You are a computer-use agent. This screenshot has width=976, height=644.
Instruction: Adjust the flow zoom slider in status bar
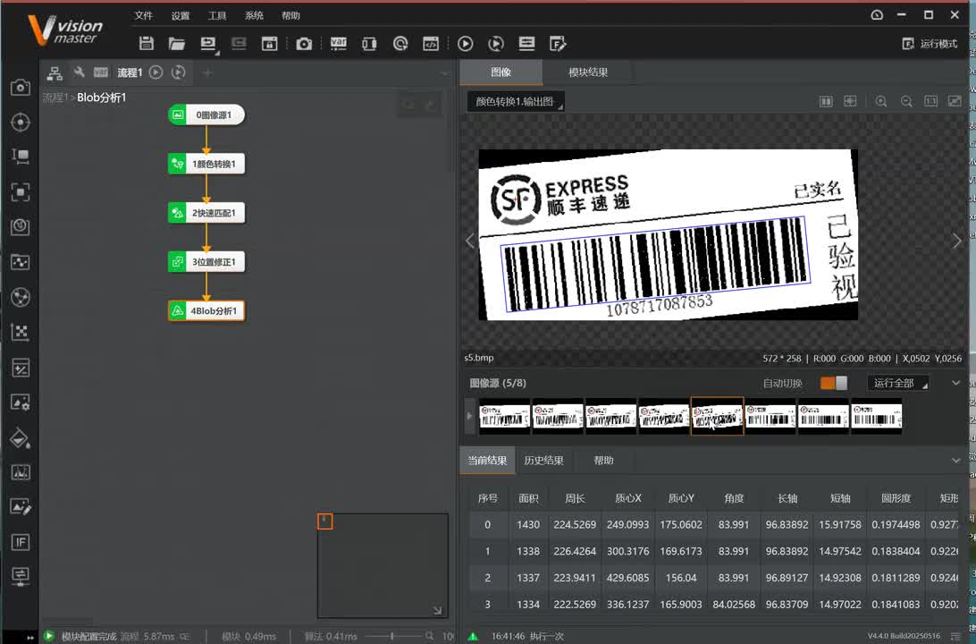click(x=391, y=636)
